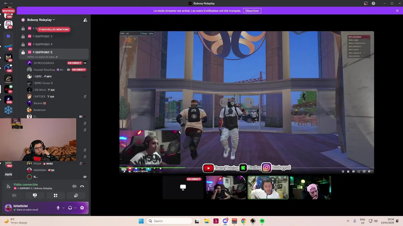403x226 pixels.
Task: Disconnect from voice with the hang-up icon
Action: pos(82,186)
